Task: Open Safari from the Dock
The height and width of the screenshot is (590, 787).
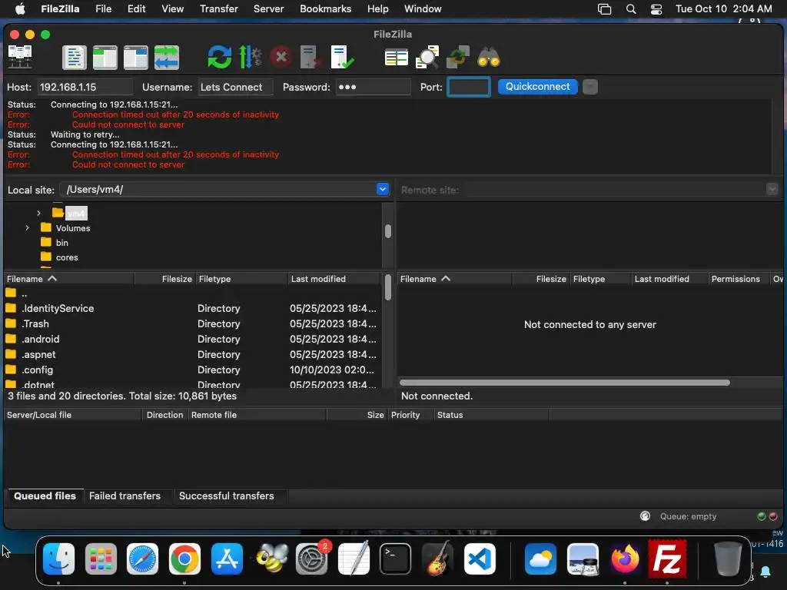Action: point(142,559)
